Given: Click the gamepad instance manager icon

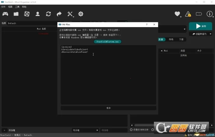Looking at the screenshot, I should [5, 14].
